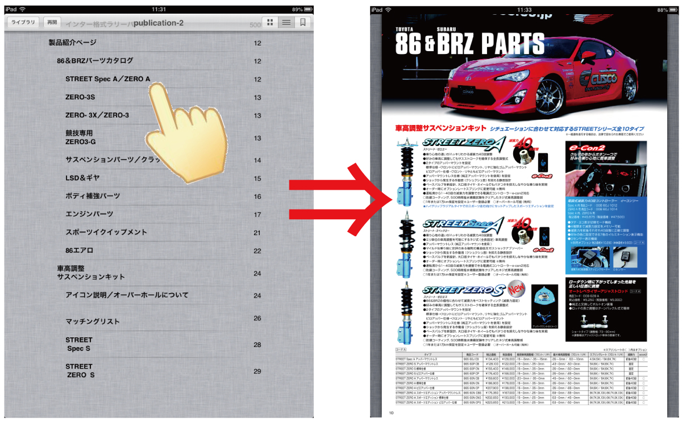
Task: Select the table of contents list view
Action: [x=286, y=22]
